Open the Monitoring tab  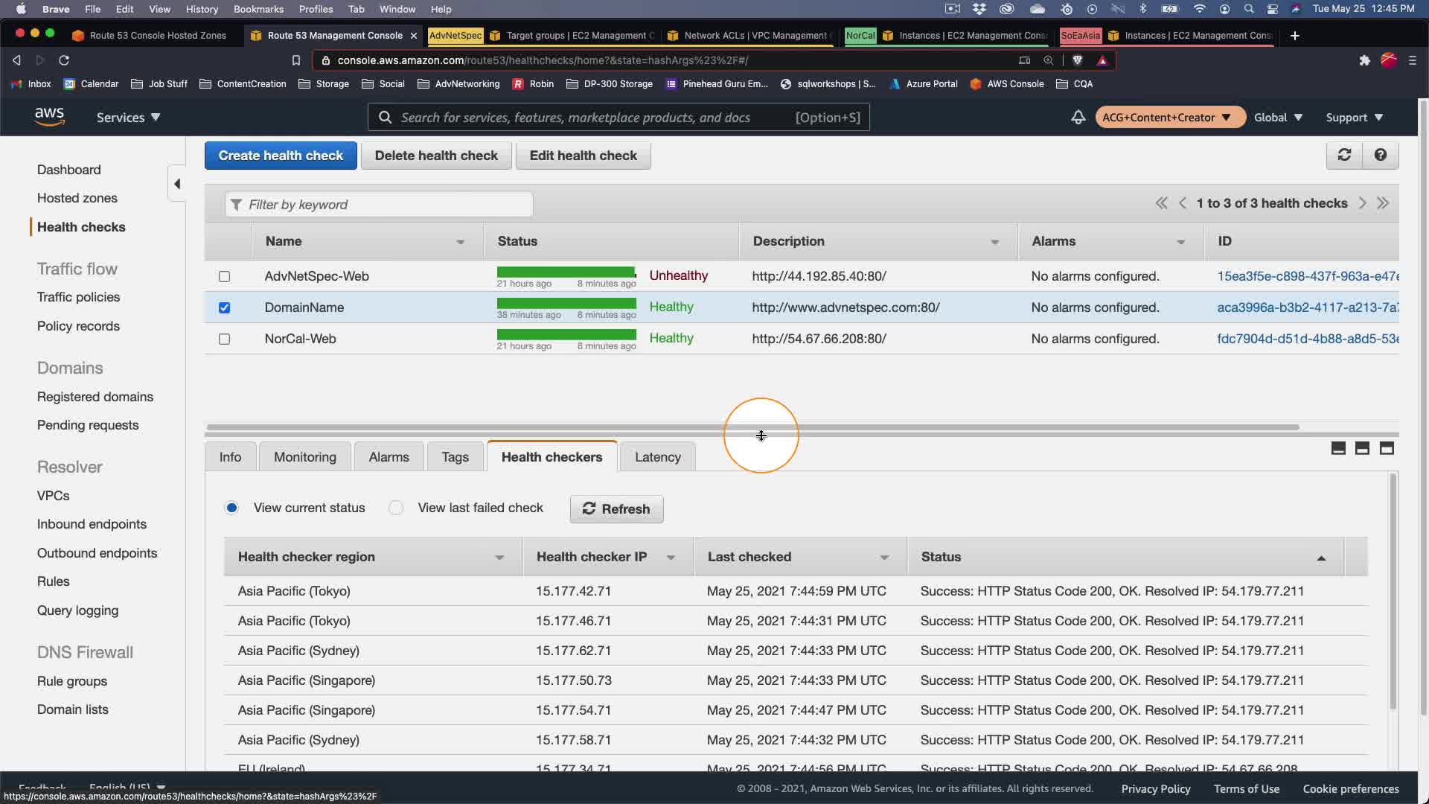[304, 457]
